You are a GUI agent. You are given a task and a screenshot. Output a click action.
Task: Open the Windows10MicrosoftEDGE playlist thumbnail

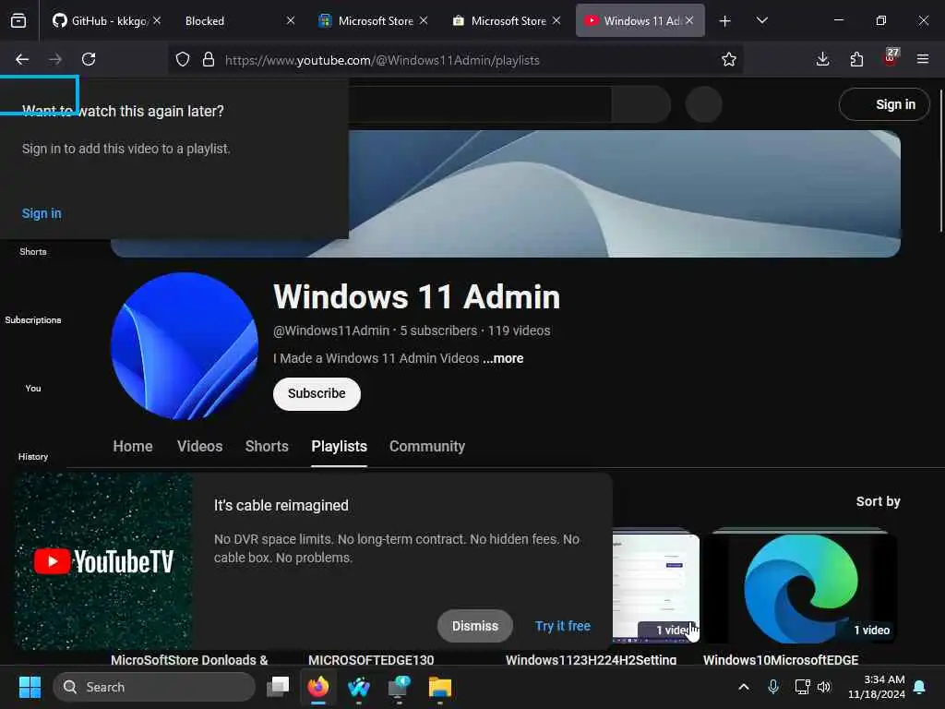[800, 587]
